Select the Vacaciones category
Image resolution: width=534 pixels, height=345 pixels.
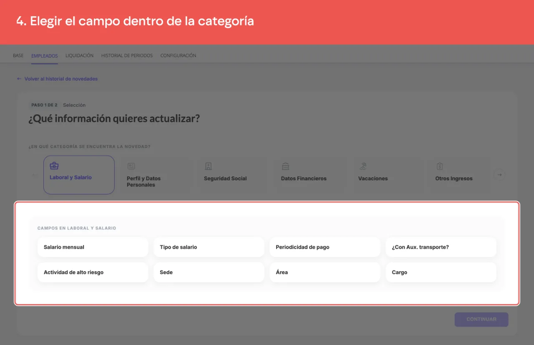[388, 175]
